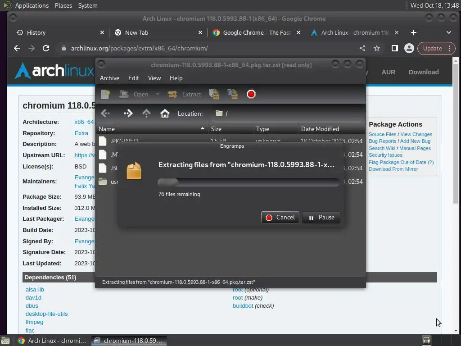Close the New Tab tab
Viewport: 461px width, 346px height.
(x=200, y=32)
